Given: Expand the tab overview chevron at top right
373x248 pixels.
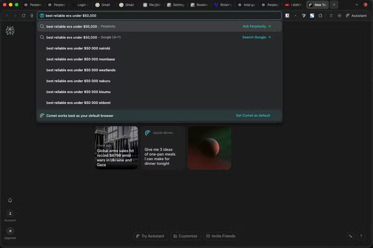Looking at the screenshot, I should coord(356,5).
